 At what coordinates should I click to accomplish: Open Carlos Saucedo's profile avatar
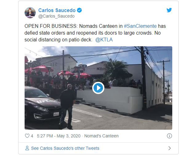pos(30,13)
